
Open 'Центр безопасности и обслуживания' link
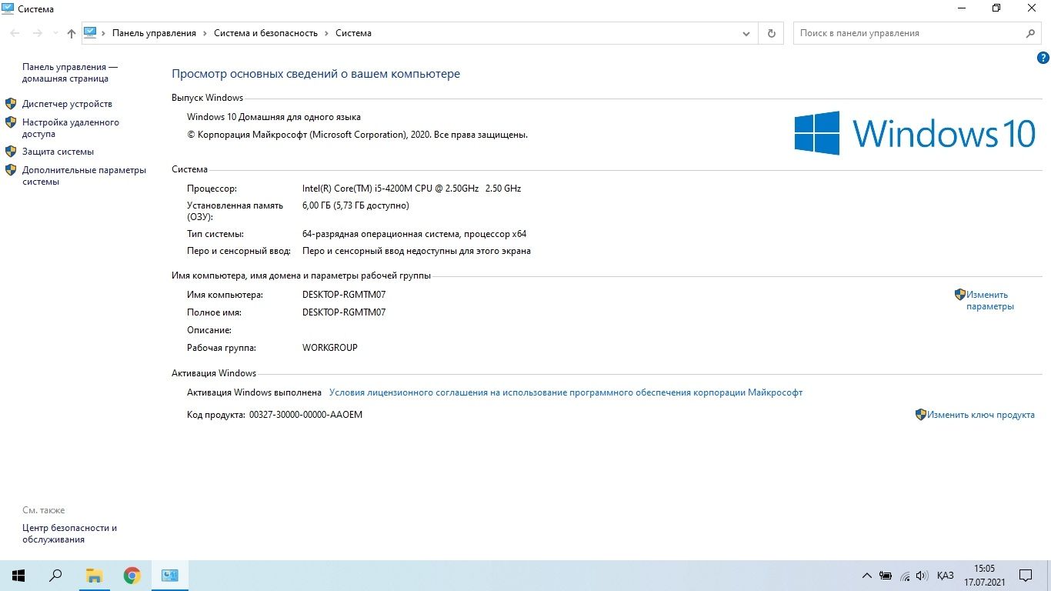tap(69, 533)
